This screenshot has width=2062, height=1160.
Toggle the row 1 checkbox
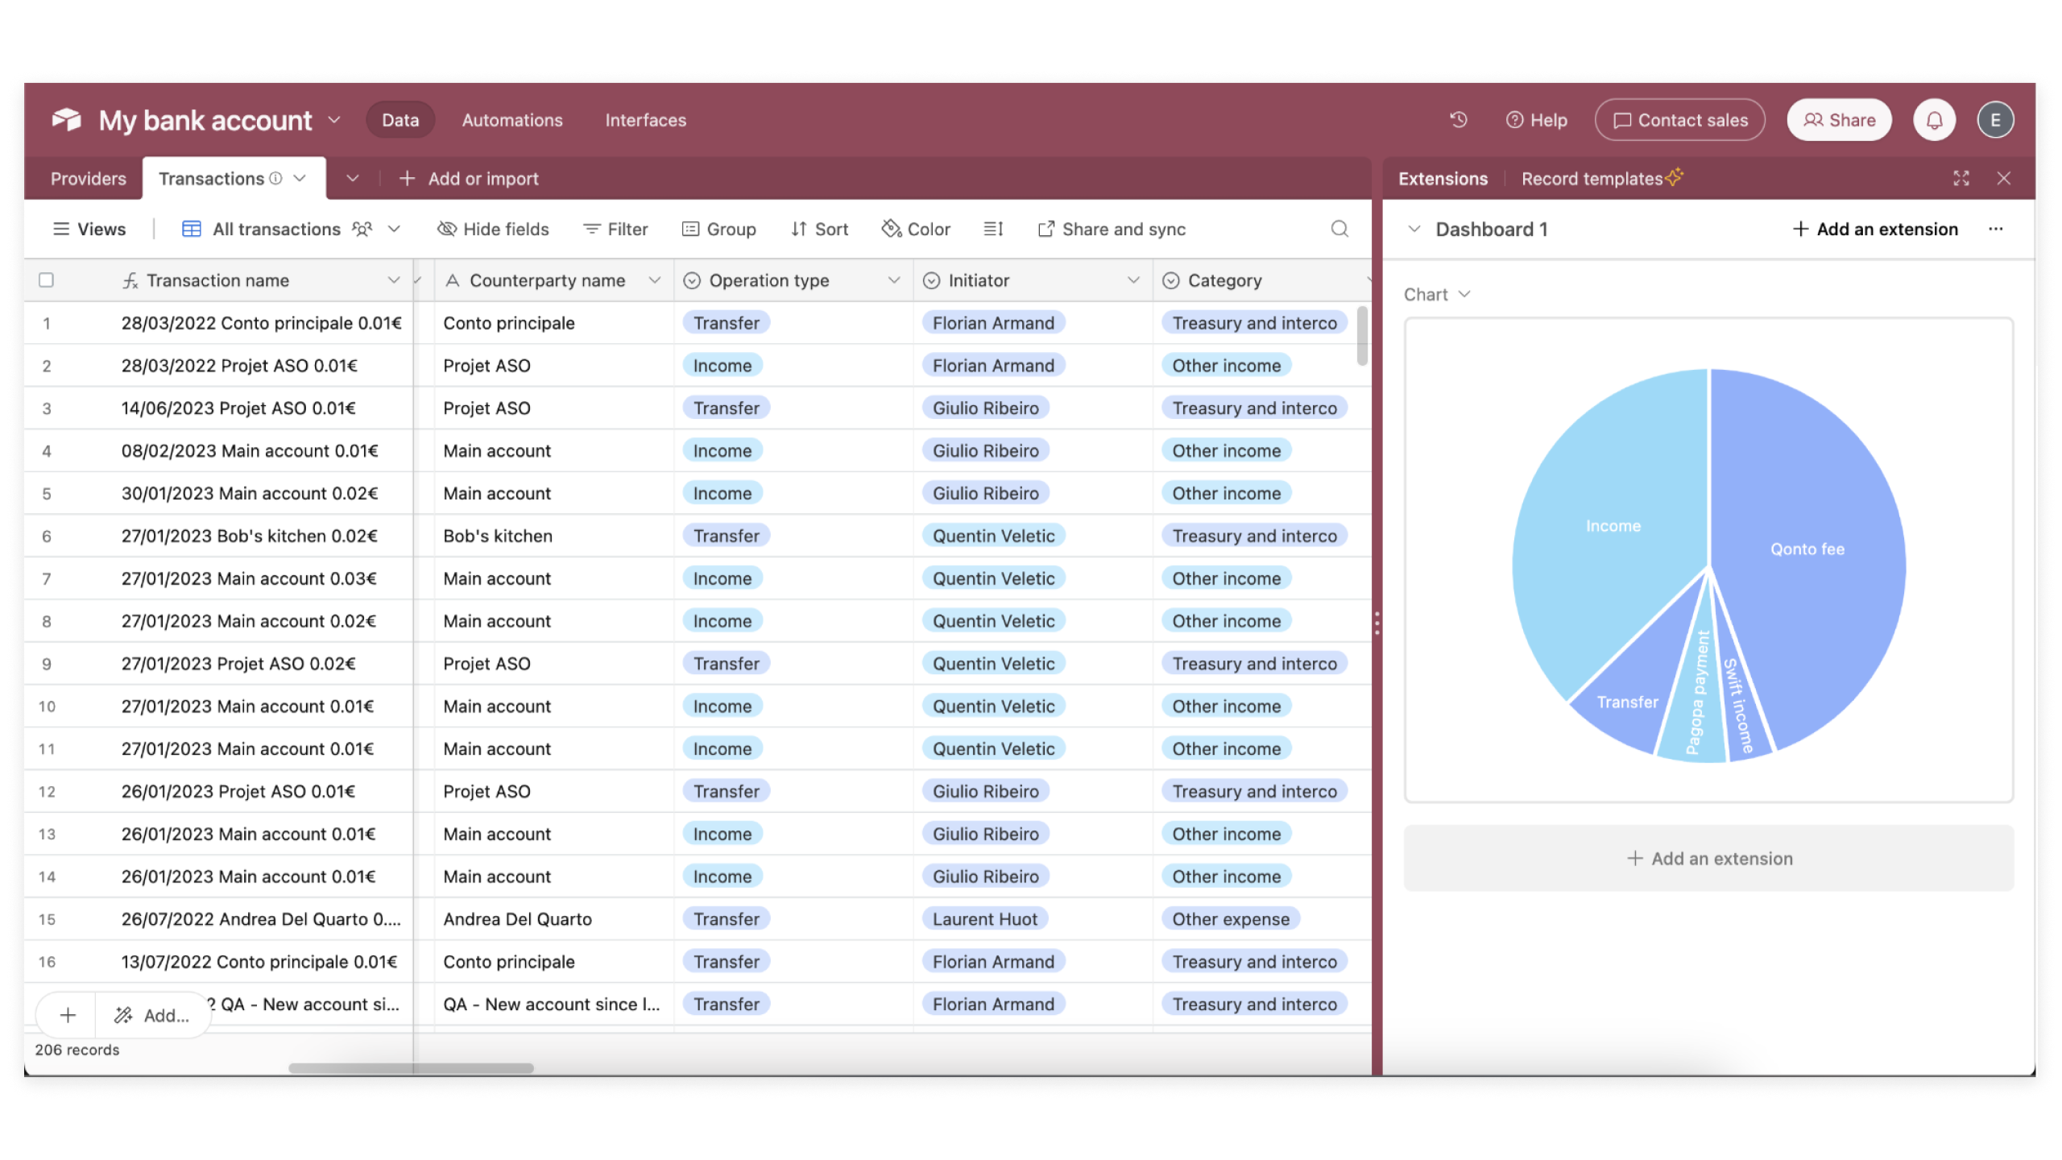click(47, 323)
